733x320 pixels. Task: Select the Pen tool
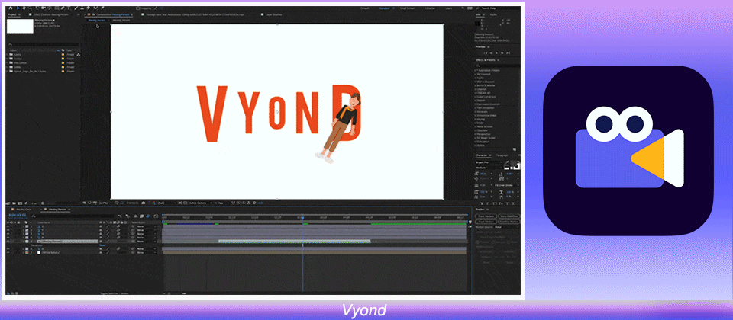tap(63, 8)
